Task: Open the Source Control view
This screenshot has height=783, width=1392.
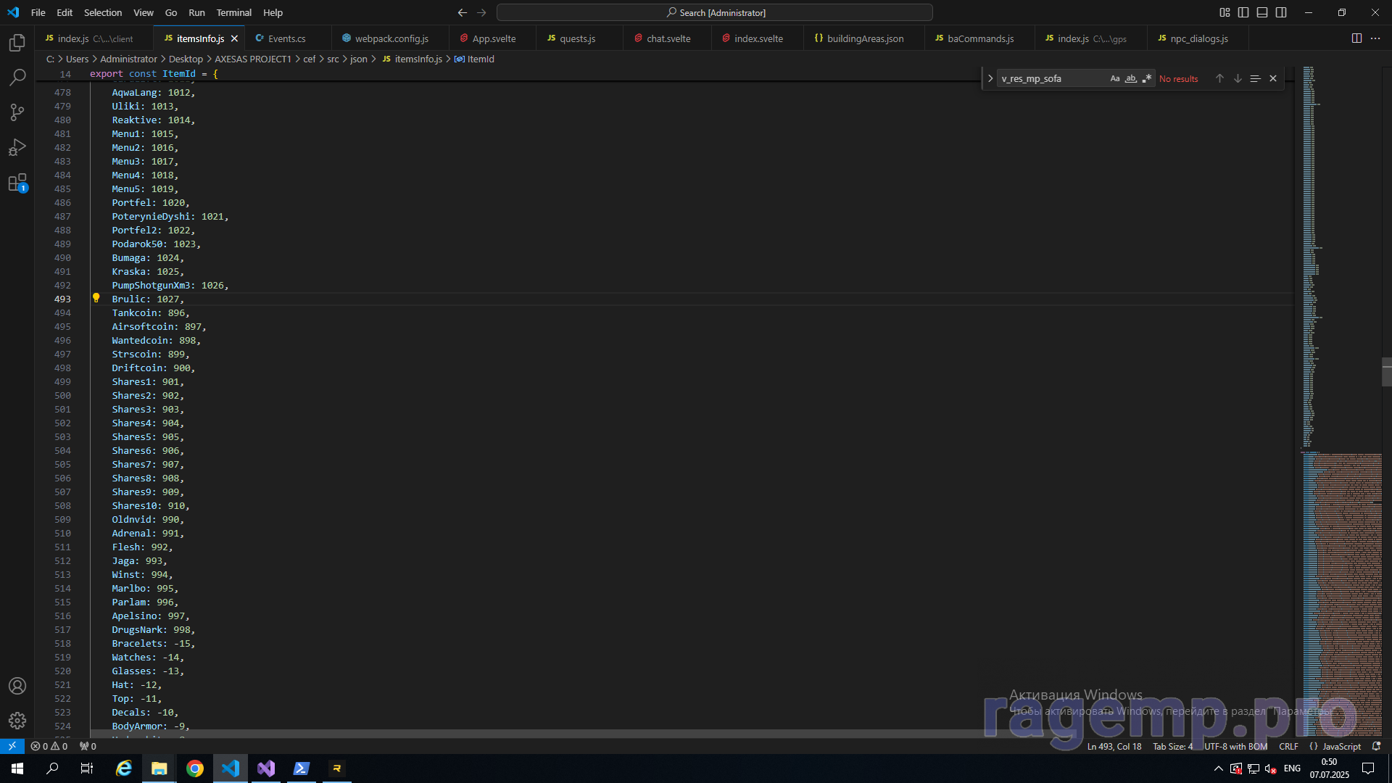Action: pyautogui.click(x=17, y=112)
